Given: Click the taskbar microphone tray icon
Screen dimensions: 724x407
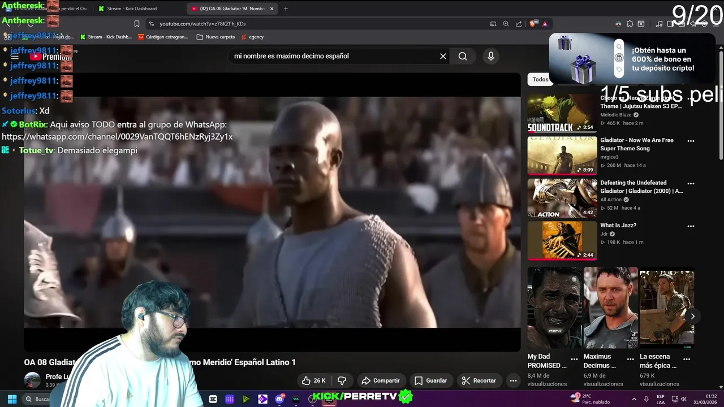Looking at the screenshot, I should click(646, 399).
